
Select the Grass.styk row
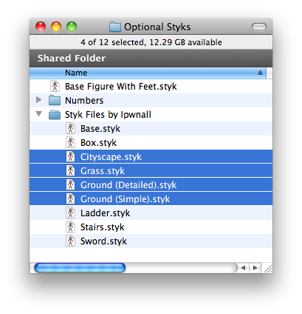click(x=151, y=171)
